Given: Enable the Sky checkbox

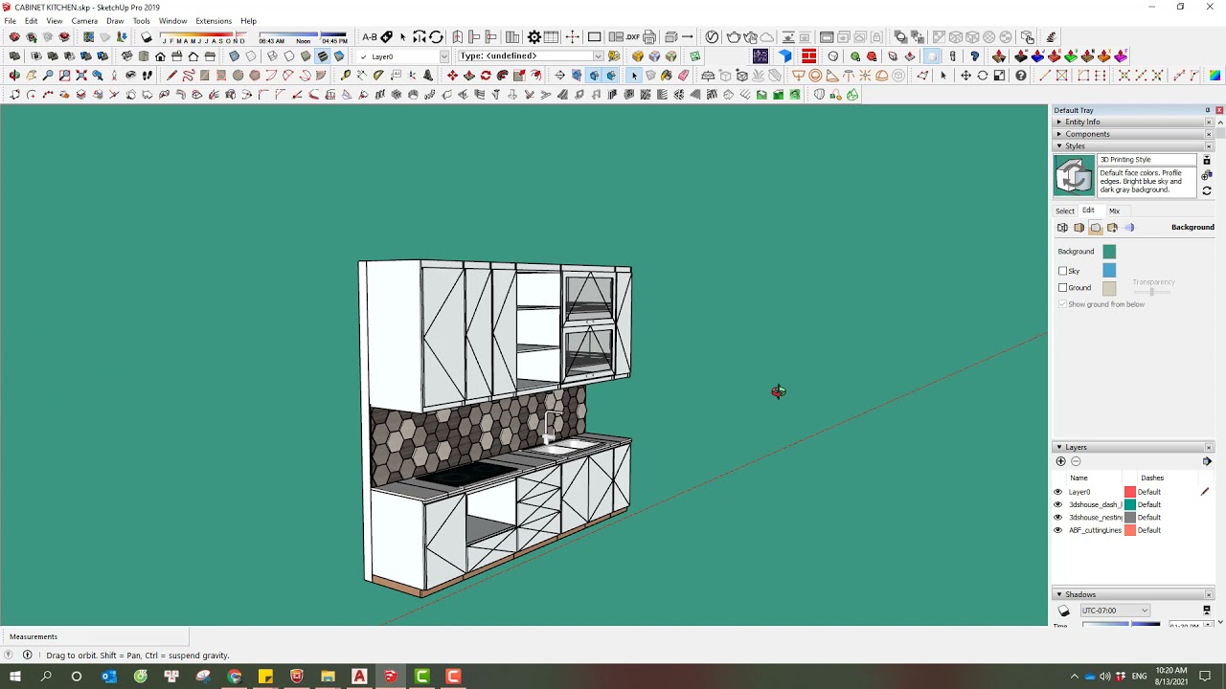Looking at the screenshot, I should pyautogui.click(x=1062, y=271).
